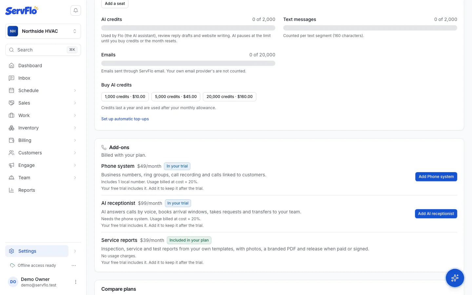Buy 5,000 credits for $45.00
Viewport: 472px width, 295px height.
(x=176, y=97)
